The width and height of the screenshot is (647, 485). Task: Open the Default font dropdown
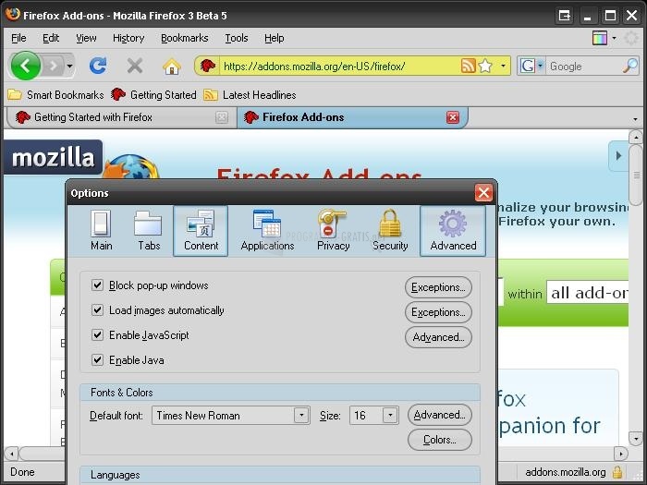pos(231,416)
